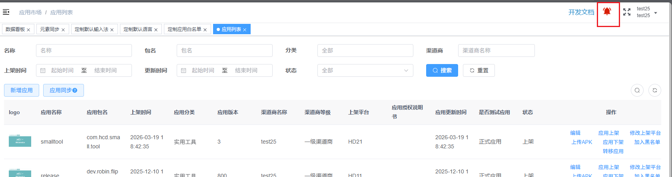672x177 pixels.
Task: Click the 上架时间 start date field
Action: 62,70
